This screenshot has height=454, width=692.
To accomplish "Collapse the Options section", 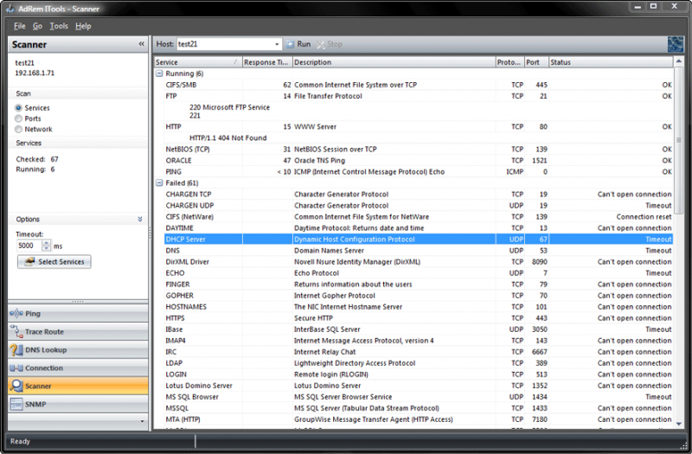I will pyautogui.click(x=140, y=220).
